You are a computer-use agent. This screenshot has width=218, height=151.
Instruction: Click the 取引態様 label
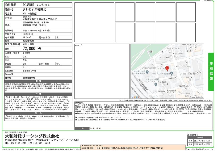[x=193, y=135]
